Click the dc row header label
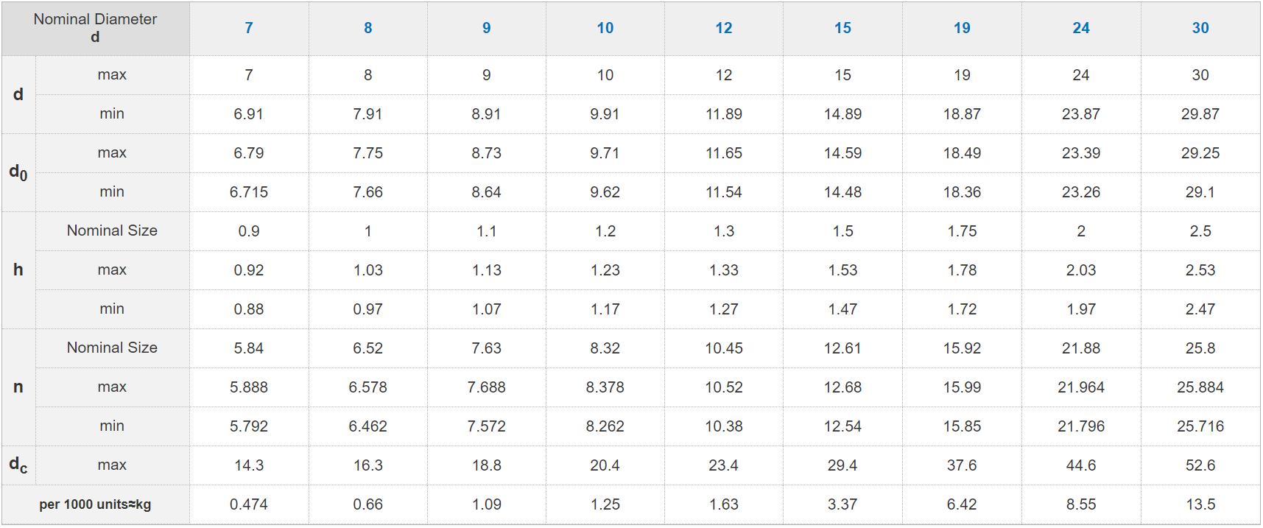This screenshot has height=528, width=1263. point(18,465)
